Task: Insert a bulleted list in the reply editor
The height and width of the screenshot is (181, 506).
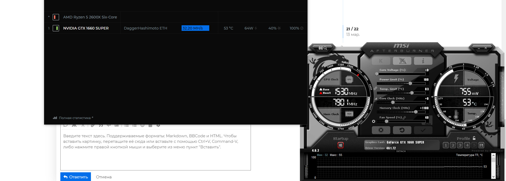Action: [x=126, y=125]
